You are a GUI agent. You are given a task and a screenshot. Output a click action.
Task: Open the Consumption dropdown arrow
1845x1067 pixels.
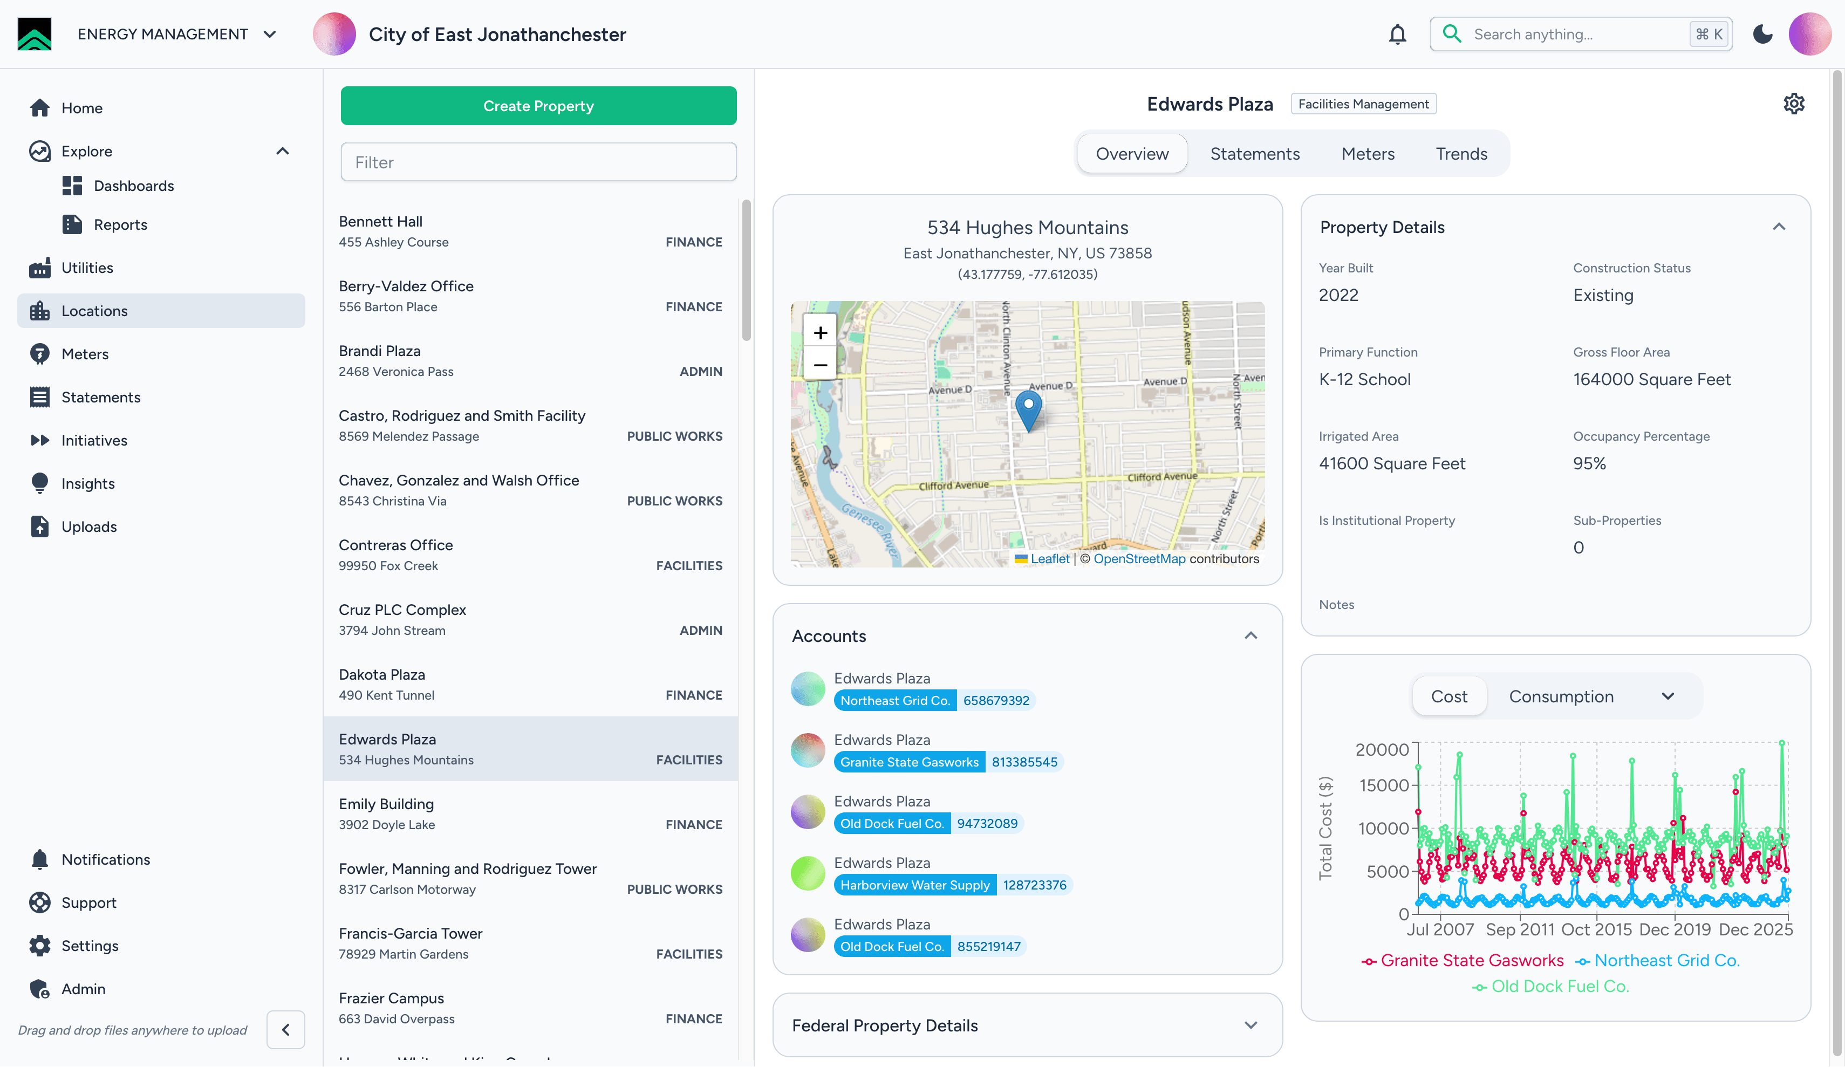tap(1667, 696)
